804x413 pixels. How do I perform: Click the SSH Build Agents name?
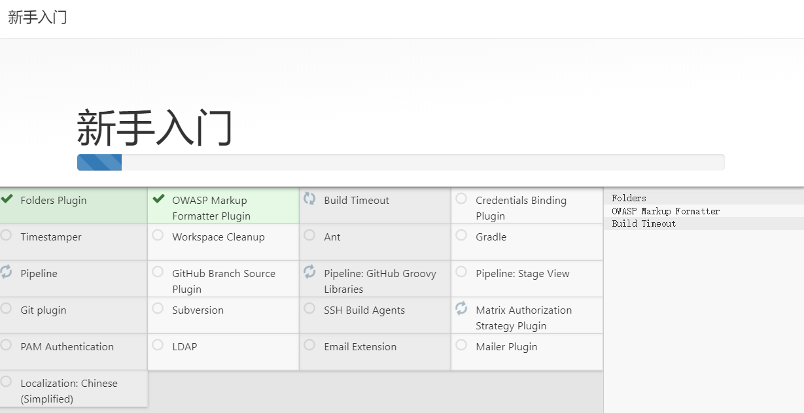click(x=364, y=310)
